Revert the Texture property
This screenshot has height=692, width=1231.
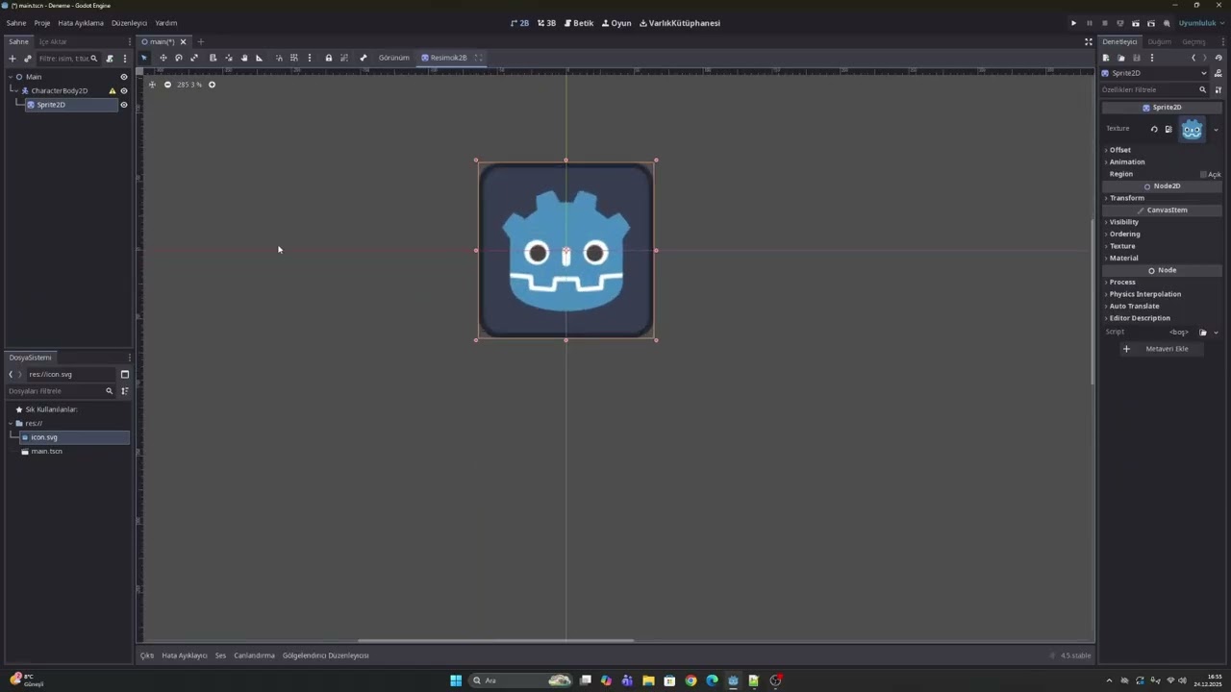1154,129
